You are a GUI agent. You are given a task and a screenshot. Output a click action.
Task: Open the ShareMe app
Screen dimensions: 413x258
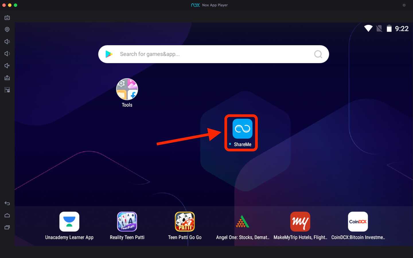[x=242, y=129]
